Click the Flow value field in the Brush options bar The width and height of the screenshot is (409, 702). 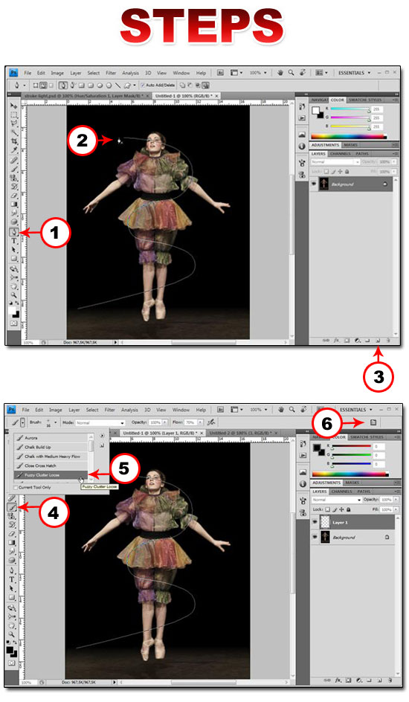point(190,422)
